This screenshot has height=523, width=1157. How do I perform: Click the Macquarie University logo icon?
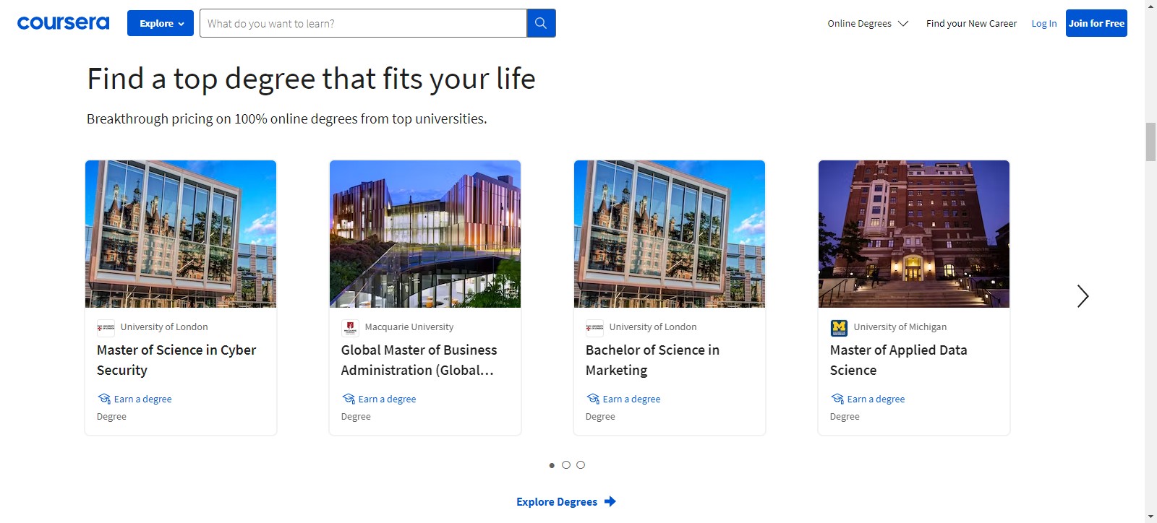(x=350, y=328)
